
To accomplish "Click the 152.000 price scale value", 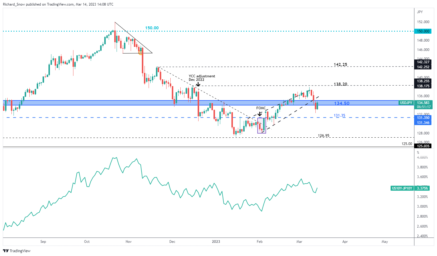I will (x=423, y=22).
